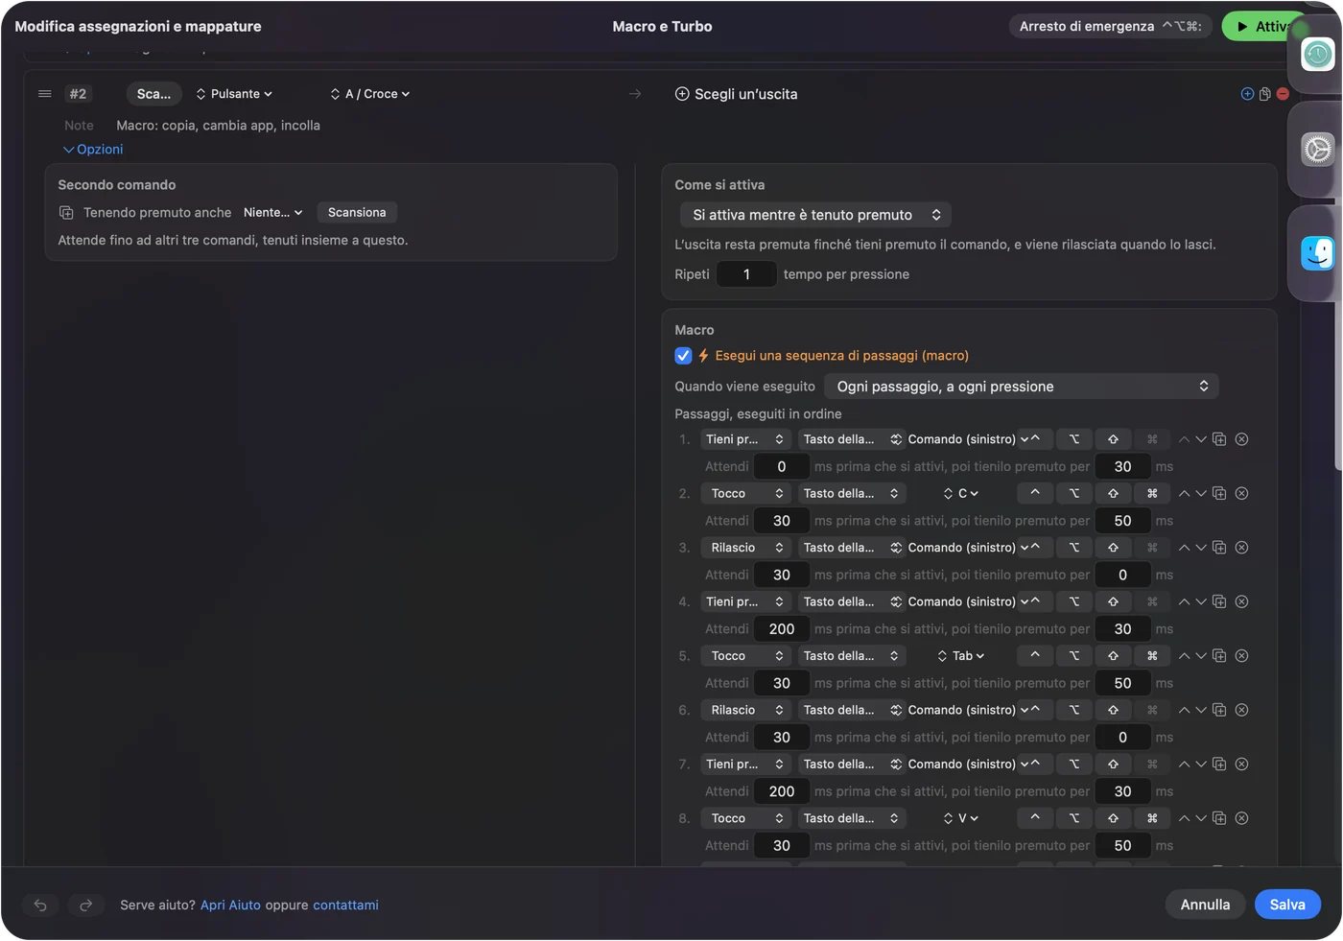The width and height of the screenshot is (1343, 941).
Task: Click the undo arrow in the bottom bar
Action: pyautogui.click(x=40, y=905)
